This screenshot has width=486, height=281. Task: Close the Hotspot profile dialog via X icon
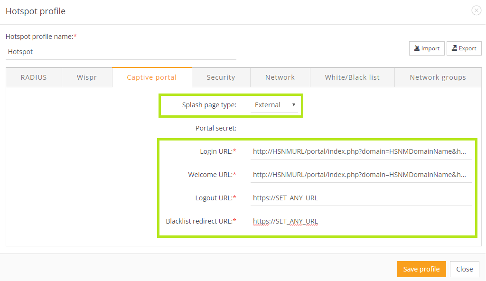click(476, 11)
